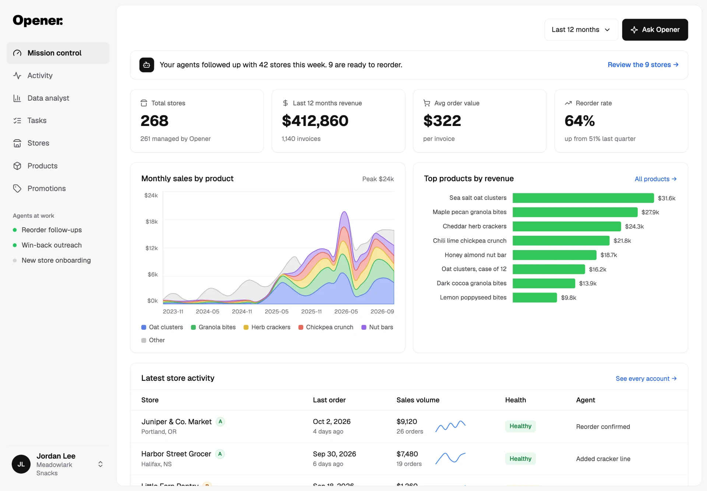Navigate to Products
Viewport: 707px width, 491px height.
[58, 166]
